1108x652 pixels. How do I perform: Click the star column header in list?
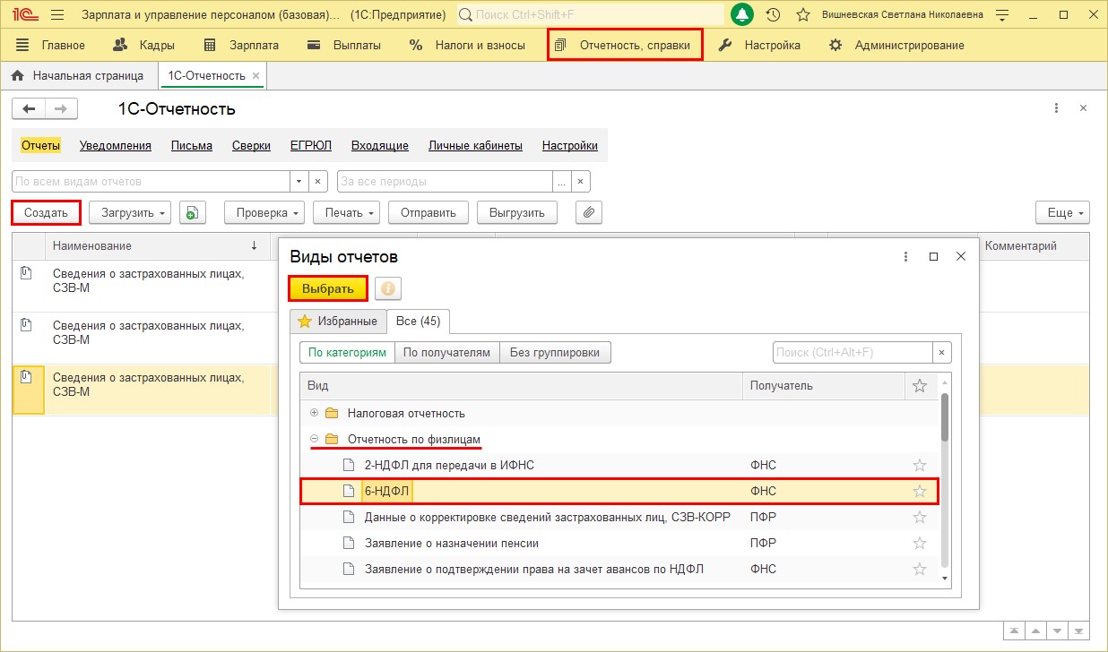click(x=919, y=386)
